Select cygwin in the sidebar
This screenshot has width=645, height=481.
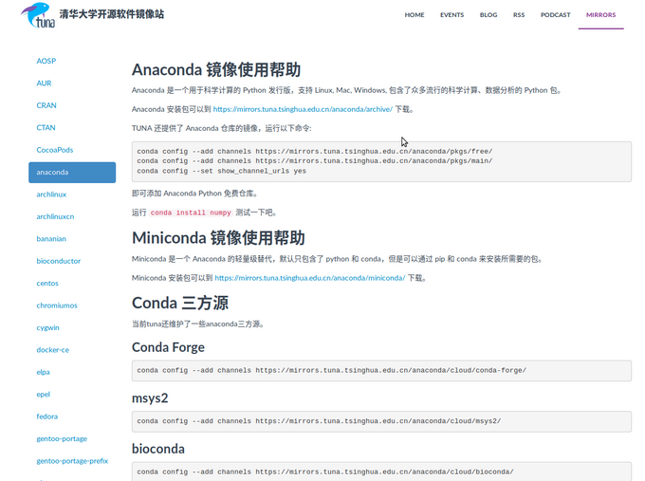pos(47,327)
